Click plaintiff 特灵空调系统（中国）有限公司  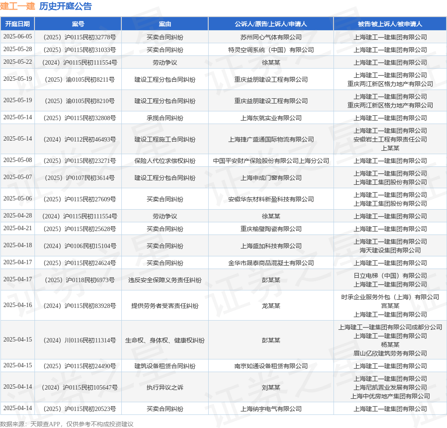271,50
